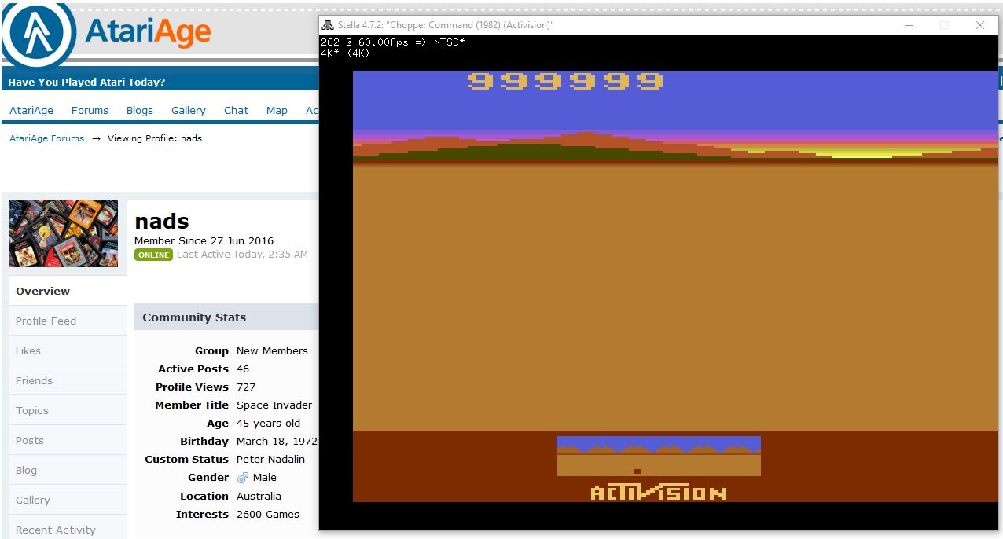Click the 'Space Invader' member title
The width and height of the screenshot is (1003, 539).
coord(274,405)
